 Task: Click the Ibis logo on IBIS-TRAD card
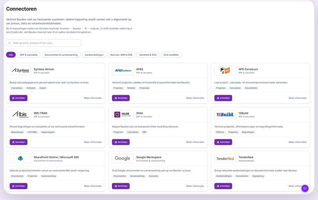(x=21, y=115)
